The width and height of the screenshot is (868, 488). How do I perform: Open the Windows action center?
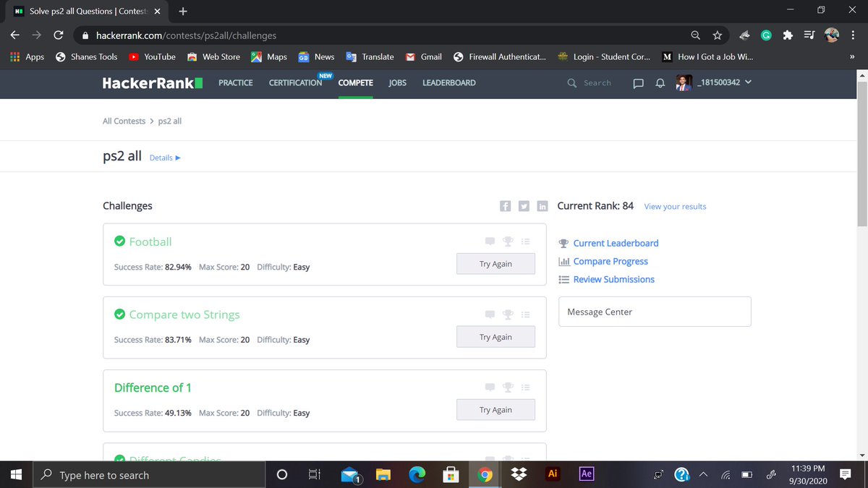pyautogui.click(x=845, y=474)
